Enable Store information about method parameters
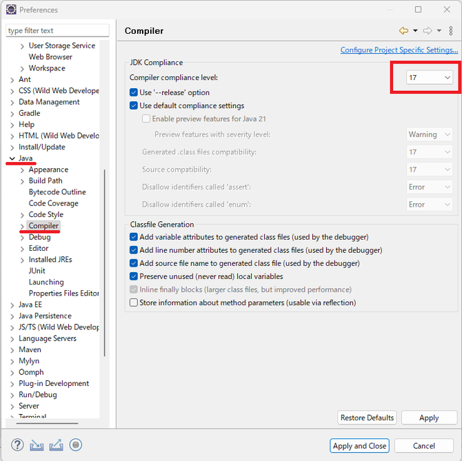Viewport: 462px width, 461px height. point(134,303)
